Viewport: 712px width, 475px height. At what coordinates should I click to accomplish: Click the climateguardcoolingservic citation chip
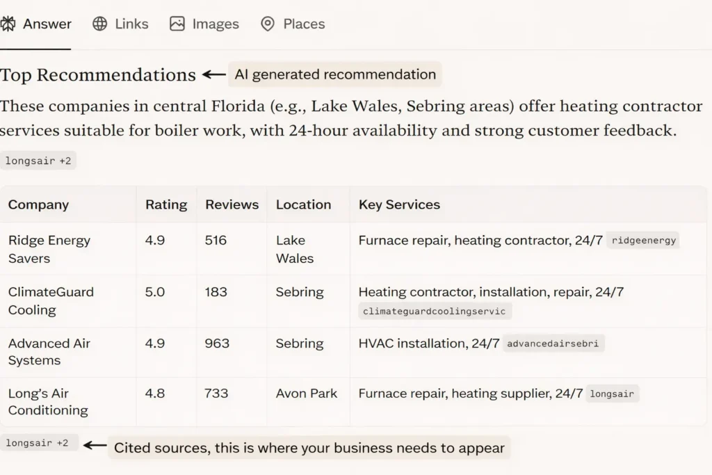click(434, 311)
